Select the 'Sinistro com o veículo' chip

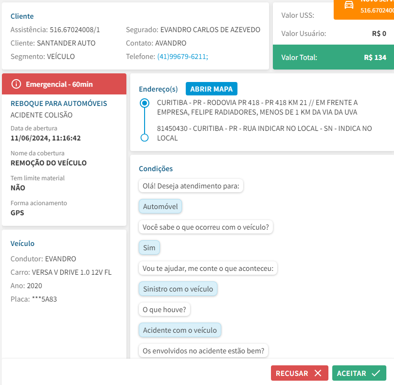pos(178,289)
